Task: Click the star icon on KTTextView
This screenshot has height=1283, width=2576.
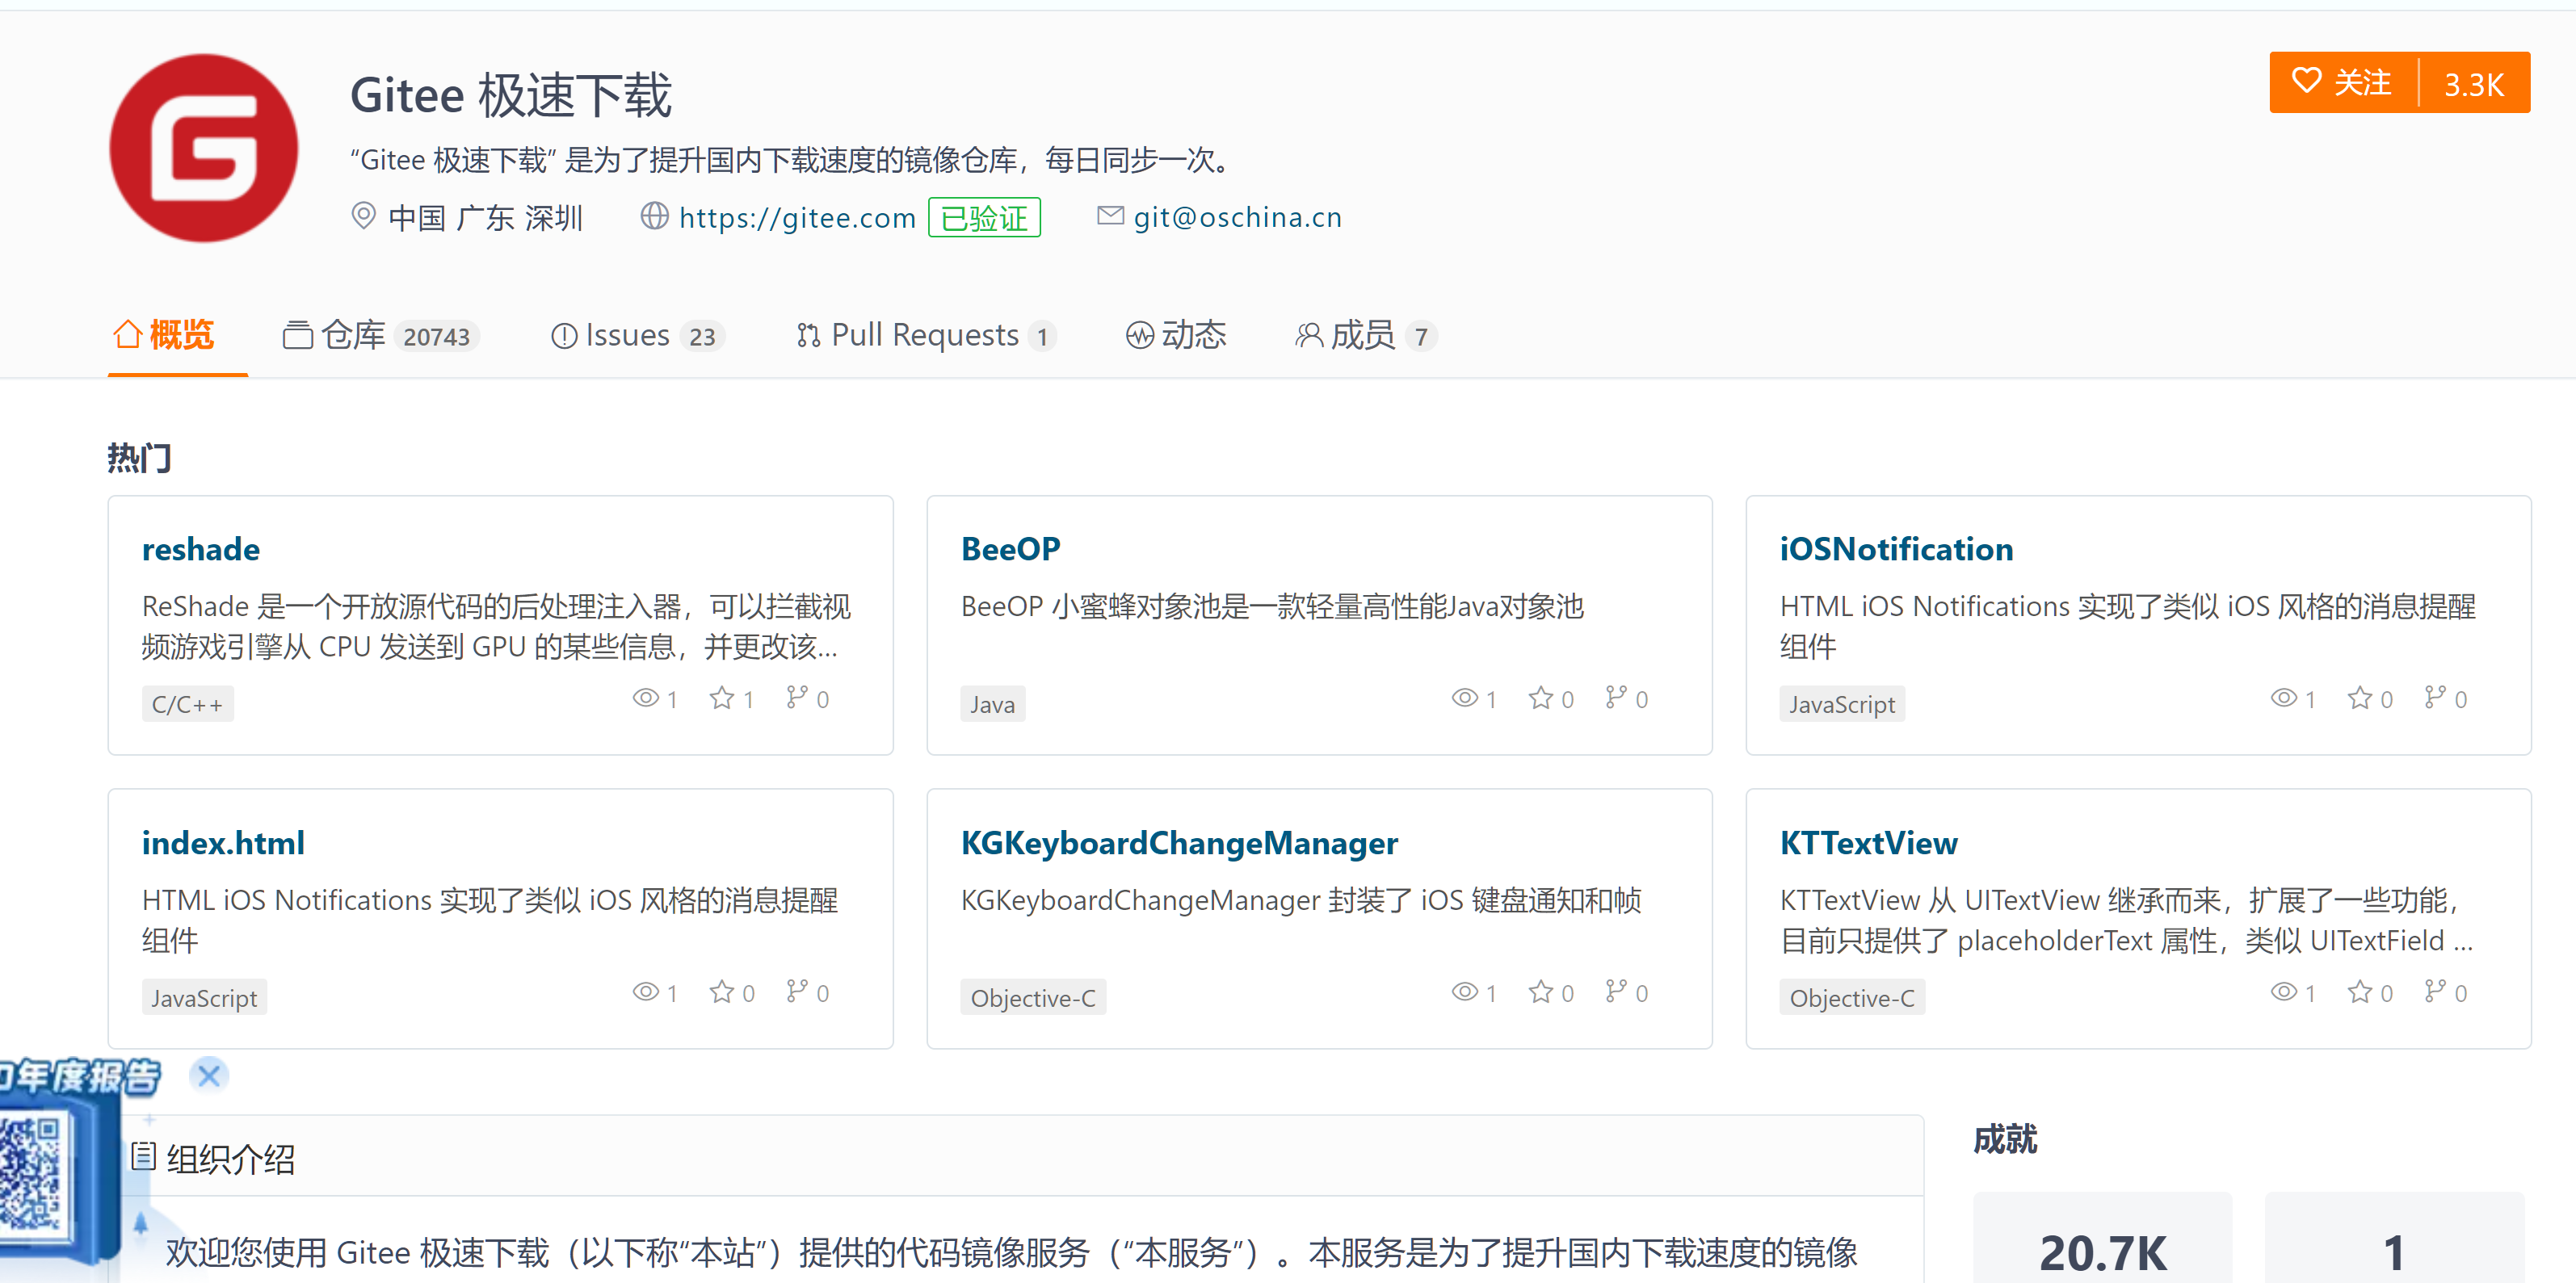Action: pos(2360,992)
